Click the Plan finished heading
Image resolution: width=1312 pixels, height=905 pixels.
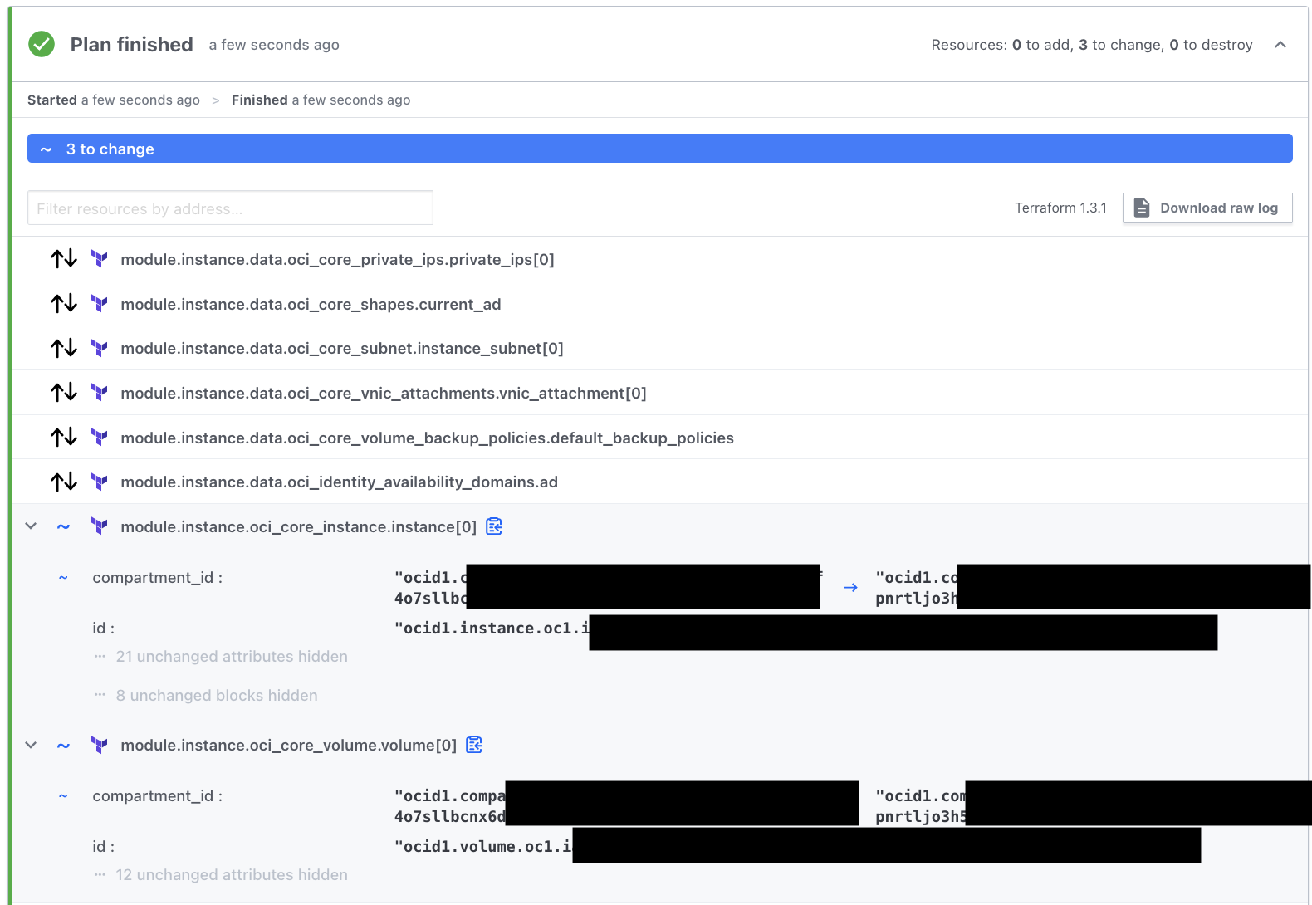click(131, 45)
